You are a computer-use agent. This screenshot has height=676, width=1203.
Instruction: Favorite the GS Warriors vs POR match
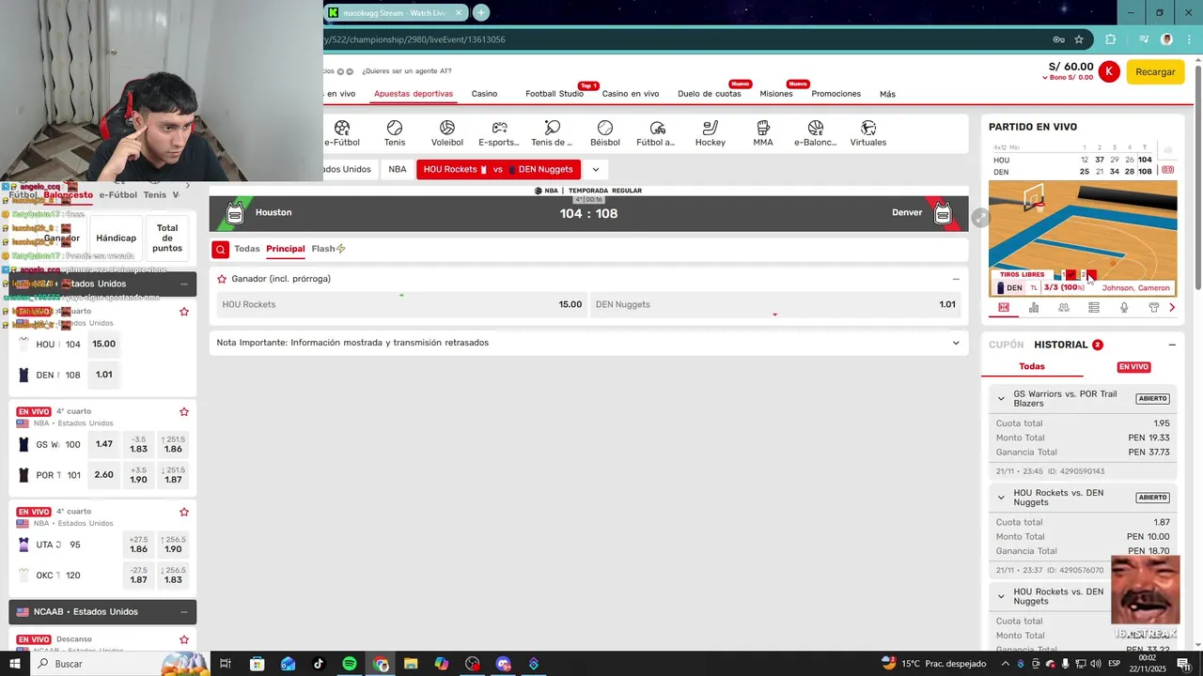[184, 411]
